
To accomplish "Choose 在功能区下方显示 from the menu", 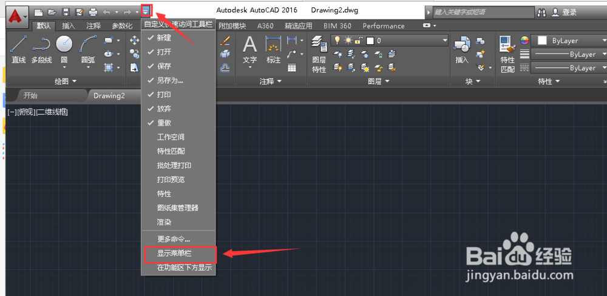I will pos(178,267).
